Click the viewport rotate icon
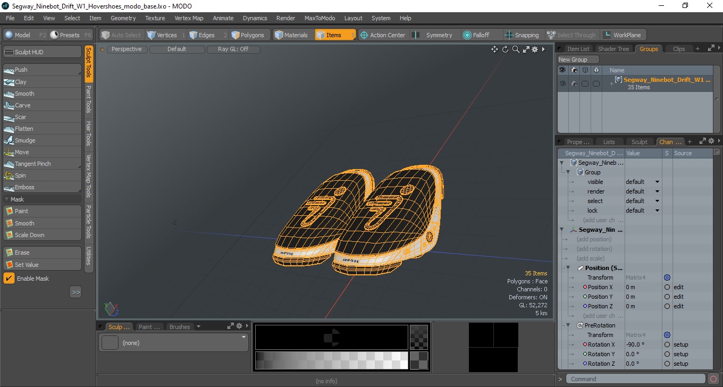723x387 pixels. (505, 49)
